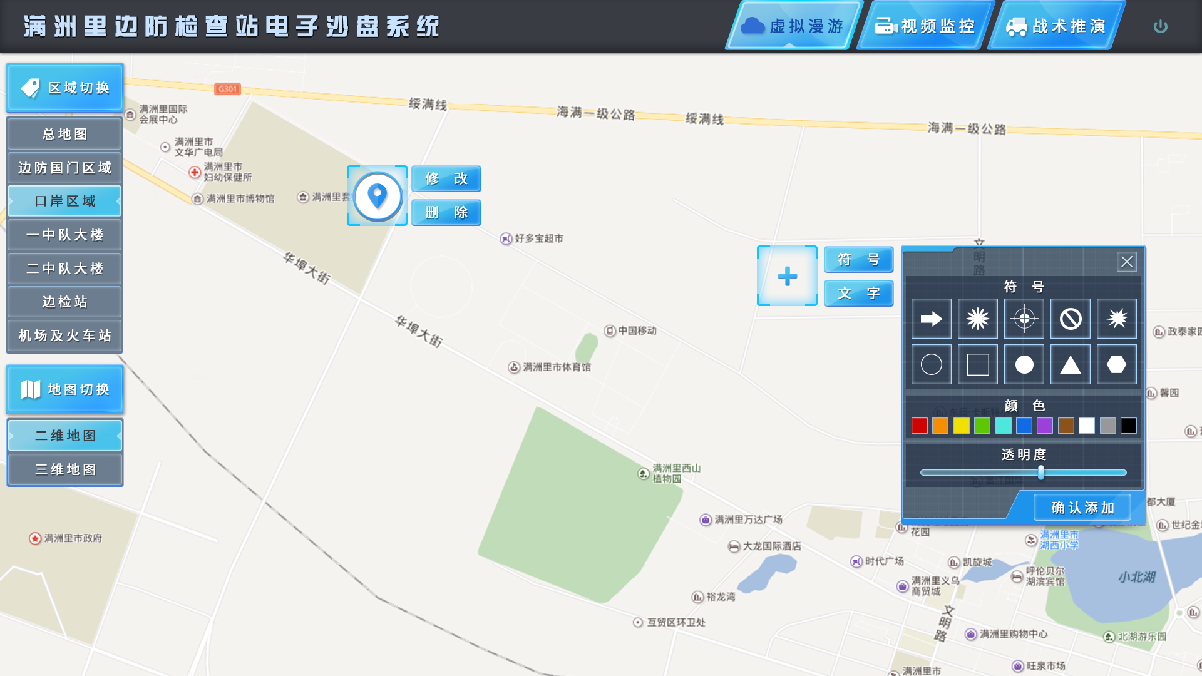The image size is (1202, 676).
Task: Close the symbol panel with X
Action: 1127,262
